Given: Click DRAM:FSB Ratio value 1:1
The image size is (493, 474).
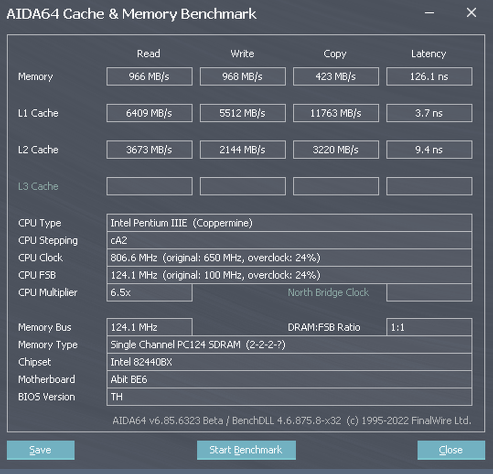Looking at the screenshot, I should coord(429,327).
